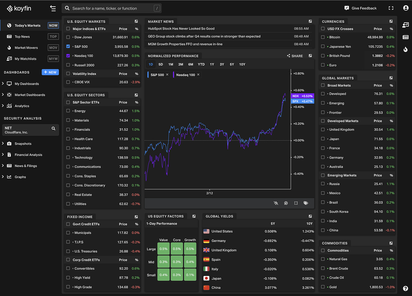Check the Gold commodity checkbox
Screen dimensions: 412x296
[323, 287]
